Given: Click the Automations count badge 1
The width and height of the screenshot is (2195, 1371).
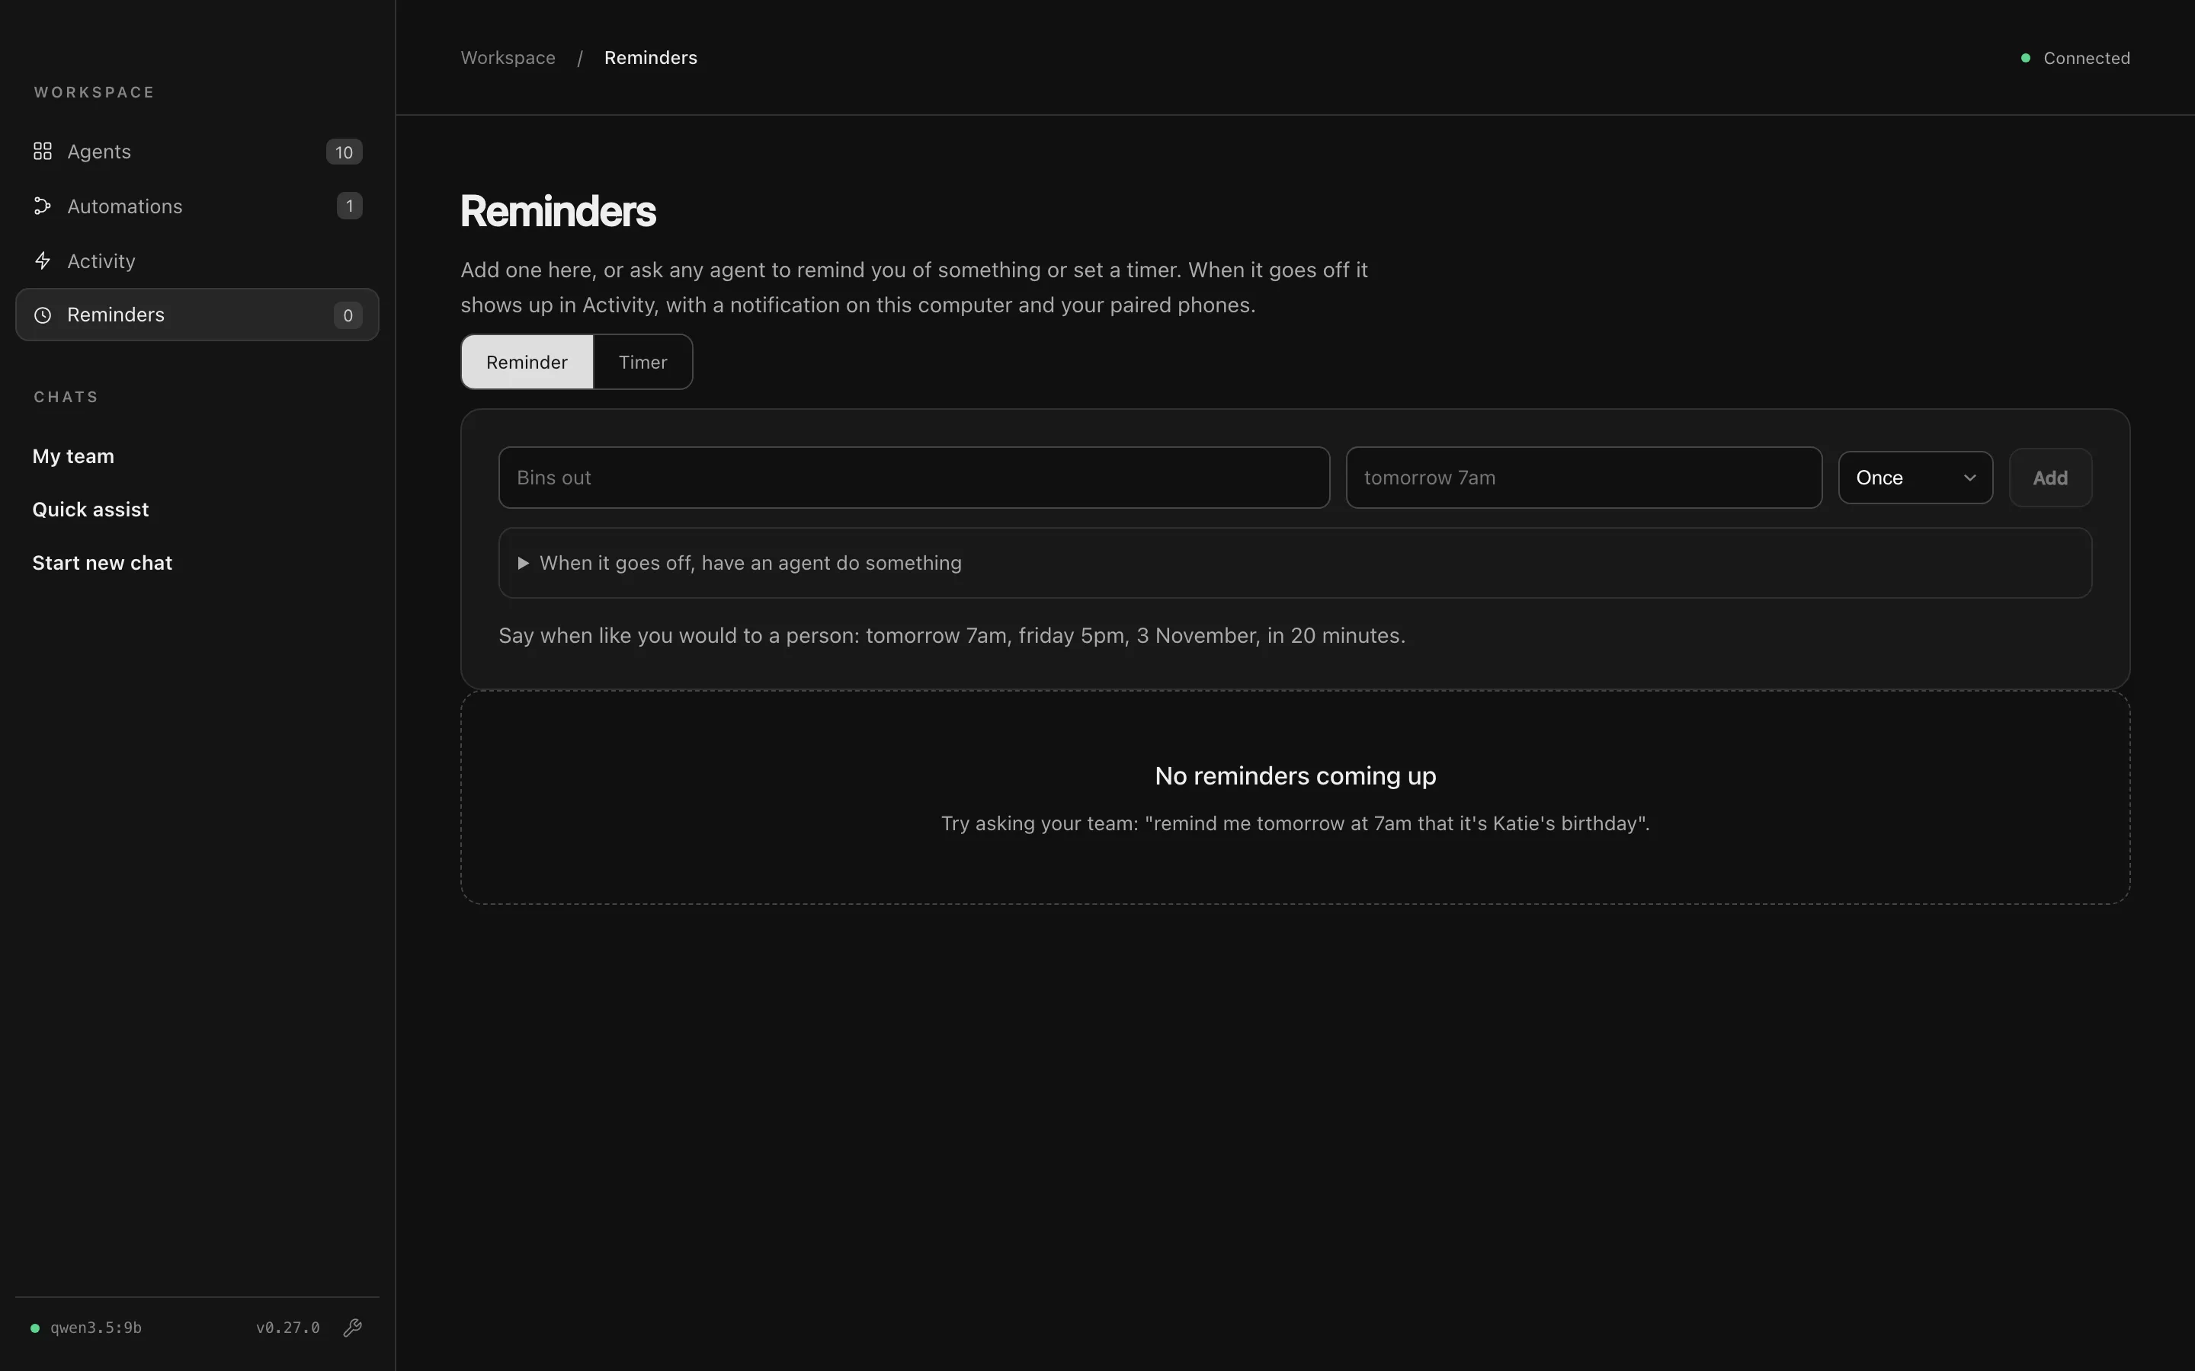Looking at the screenshot, I should point(349,206).
